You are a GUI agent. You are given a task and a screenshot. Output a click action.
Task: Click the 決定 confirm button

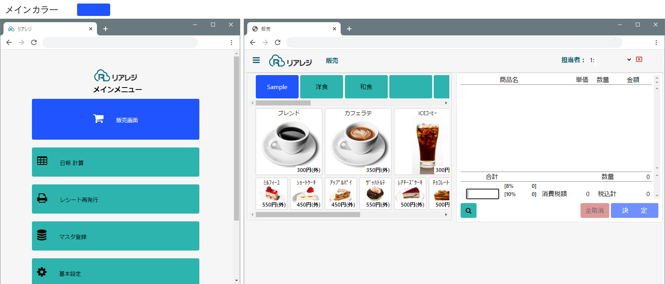tap(635, 210)
